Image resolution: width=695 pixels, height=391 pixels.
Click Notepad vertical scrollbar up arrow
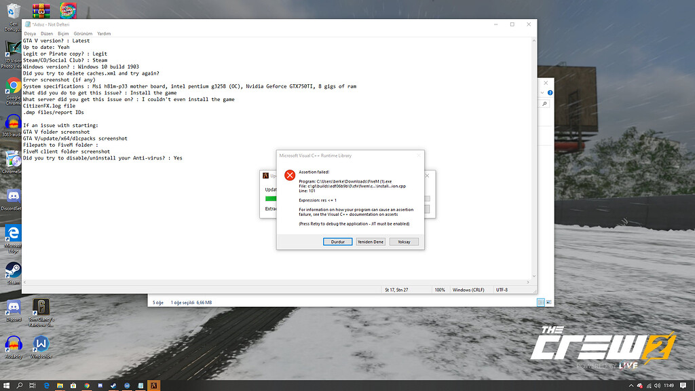point(533,41)
